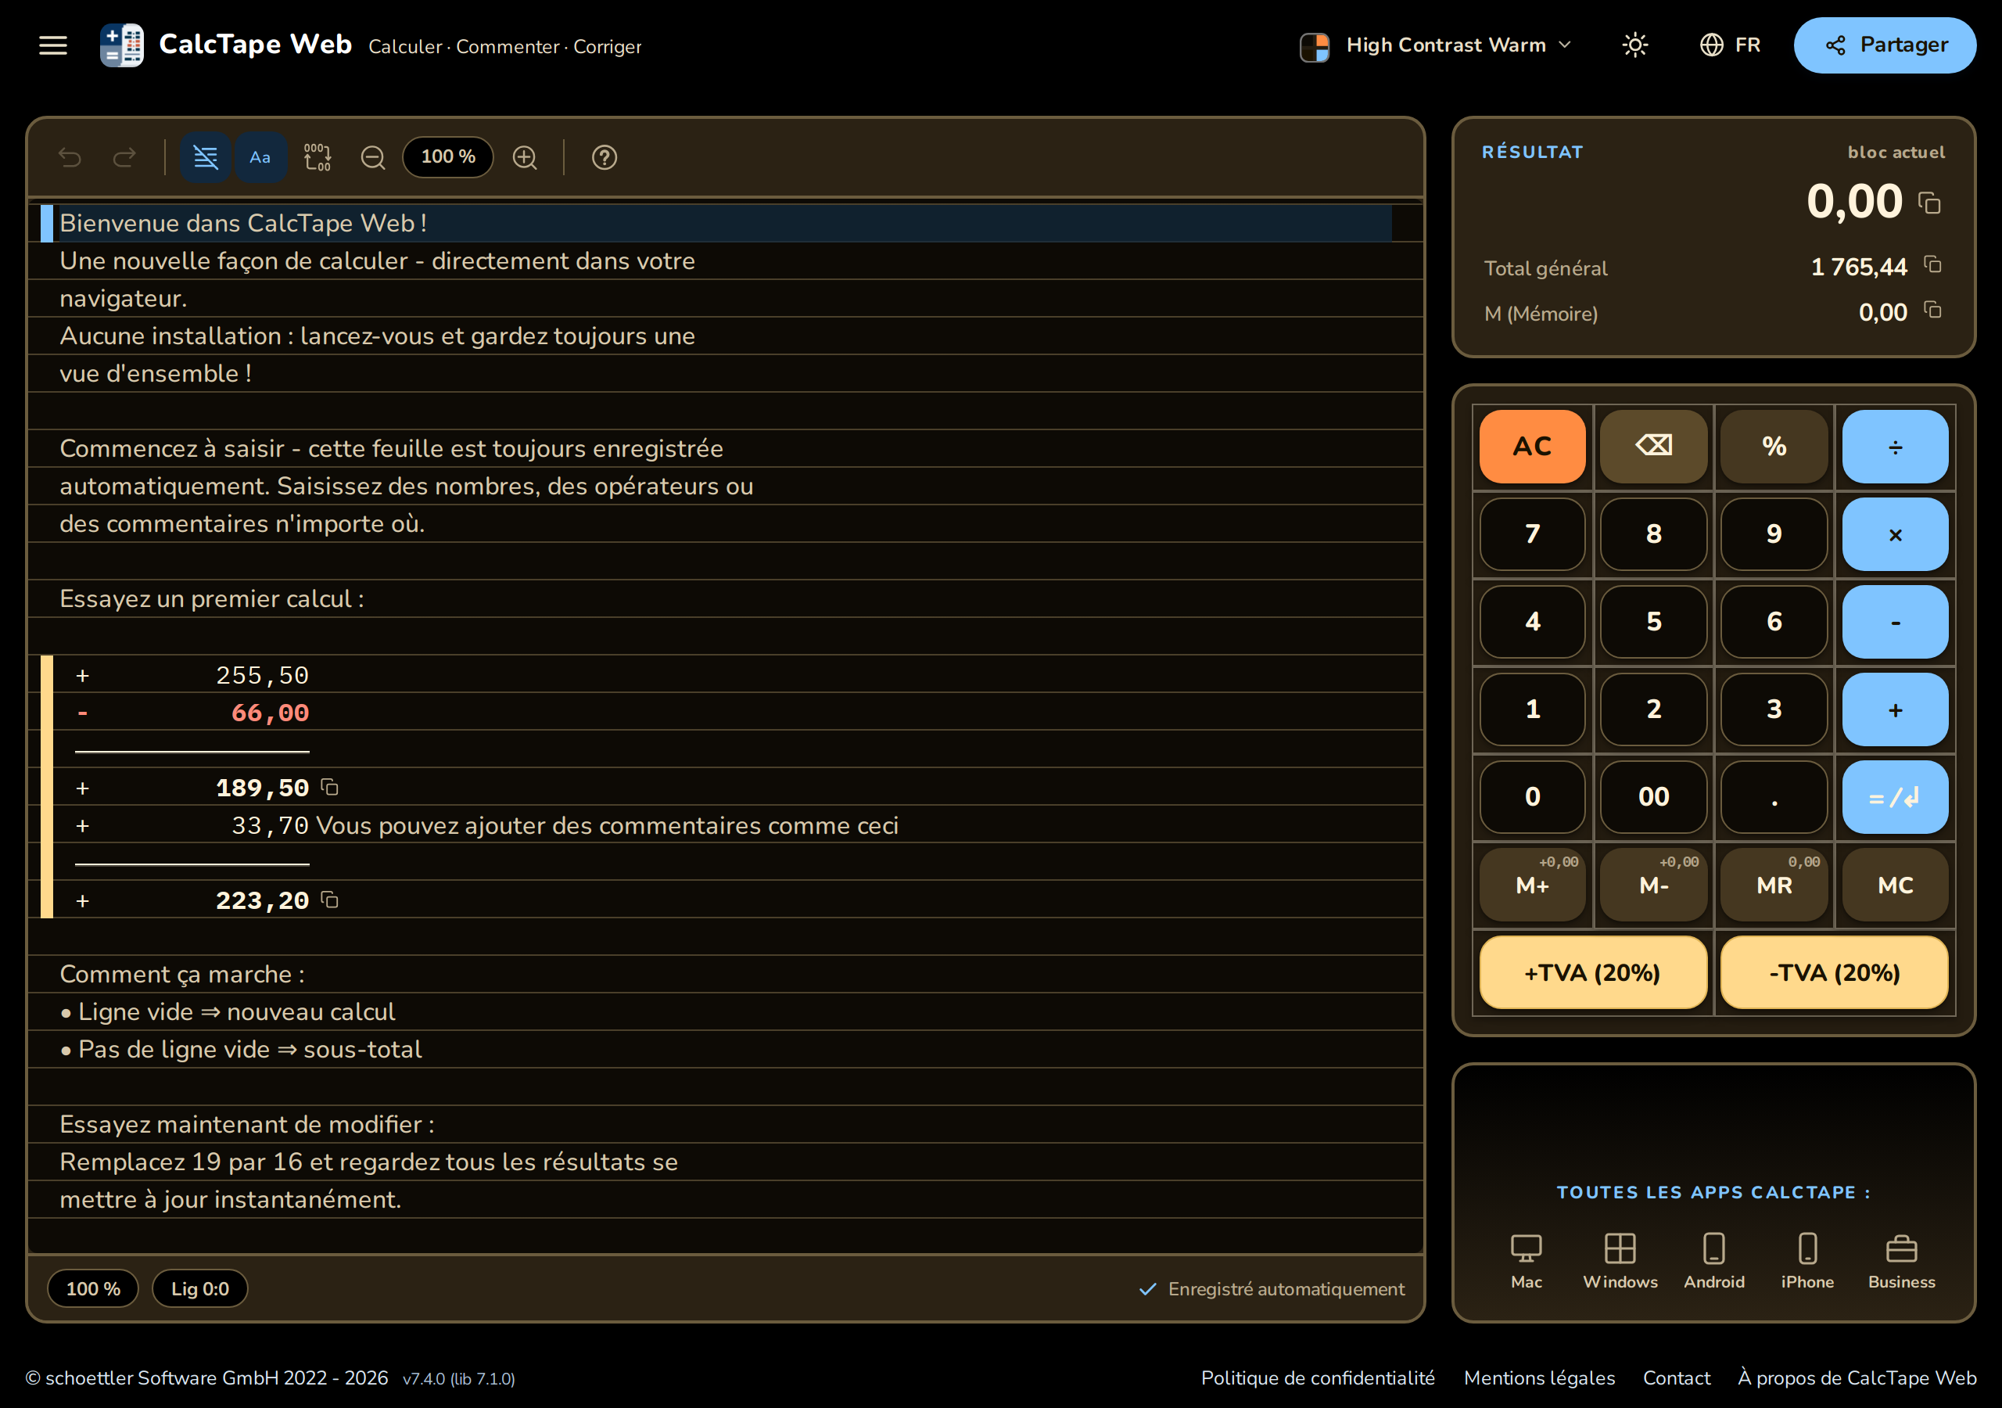This screenshot has width=2002, height=1408.
Task: Click the MR memory recall key
Action: [x=1774, y=885]
